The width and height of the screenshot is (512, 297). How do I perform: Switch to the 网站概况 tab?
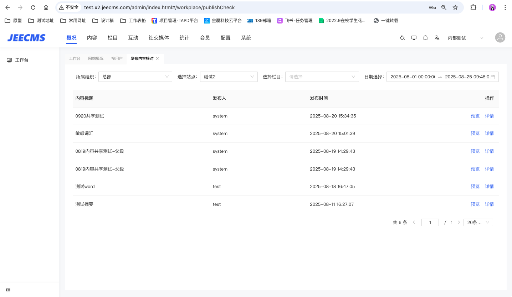[96, 59]
